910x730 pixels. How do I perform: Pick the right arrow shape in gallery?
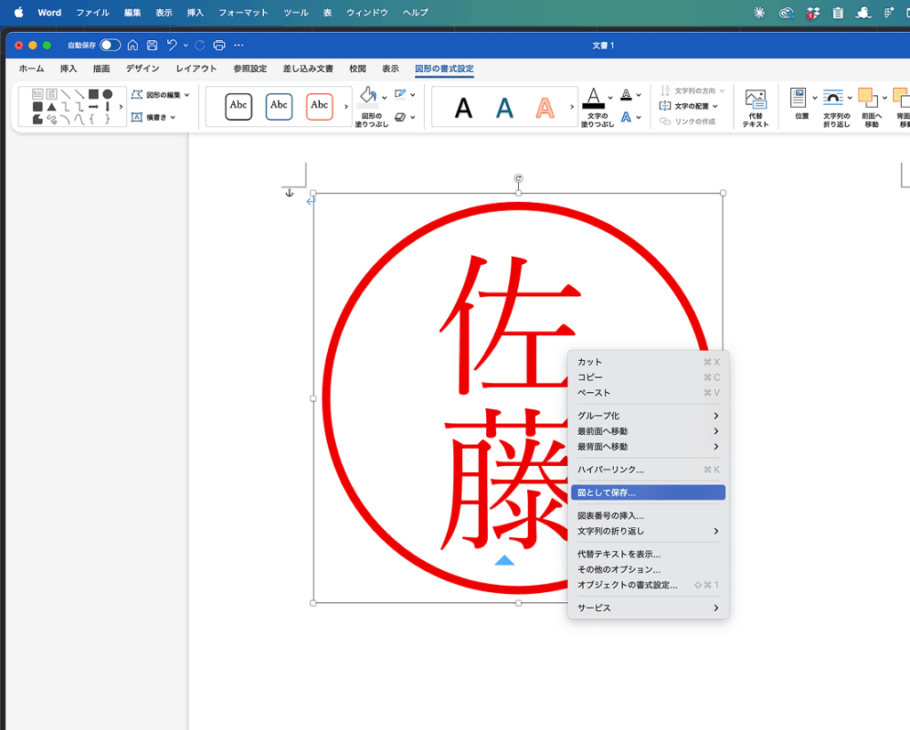point(93,107)
